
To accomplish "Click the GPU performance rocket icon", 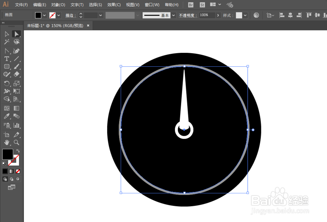I will 230,5.
